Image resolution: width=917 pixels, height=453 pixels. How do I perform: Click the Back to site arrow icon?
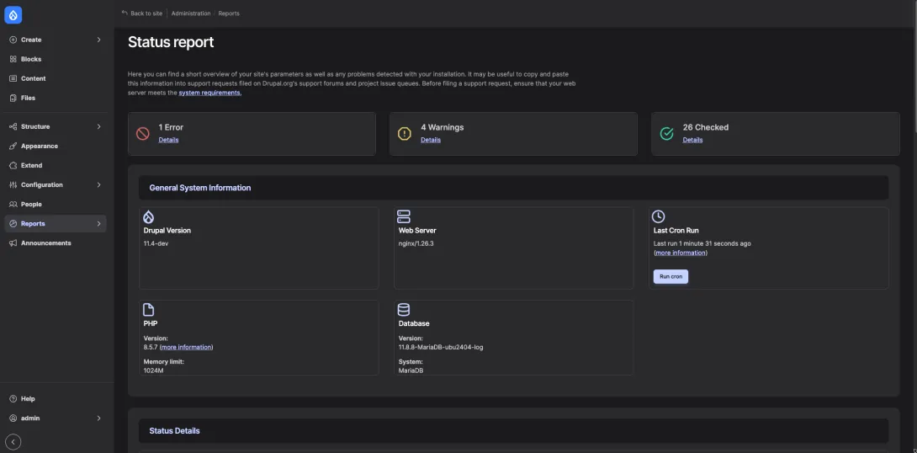pyautogui.click(x=124, y=13)
